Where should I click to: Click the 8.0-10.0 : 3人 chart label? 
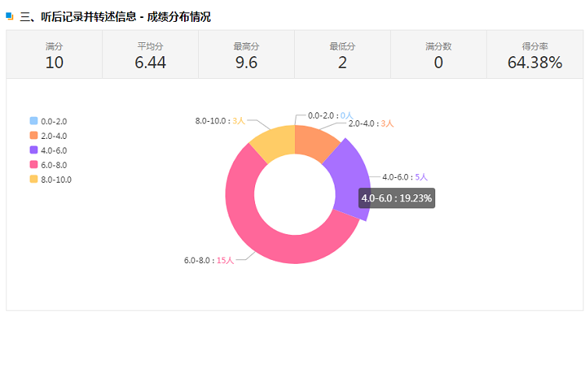tap(220, 120)
